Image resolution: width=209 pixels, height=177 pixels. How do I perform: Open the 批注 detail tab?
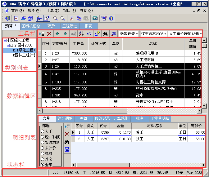tap(139, 118)
